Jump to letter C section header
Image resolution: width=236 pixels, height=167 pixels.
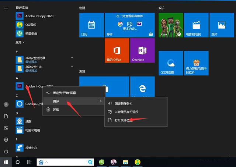tap(17, 96)
